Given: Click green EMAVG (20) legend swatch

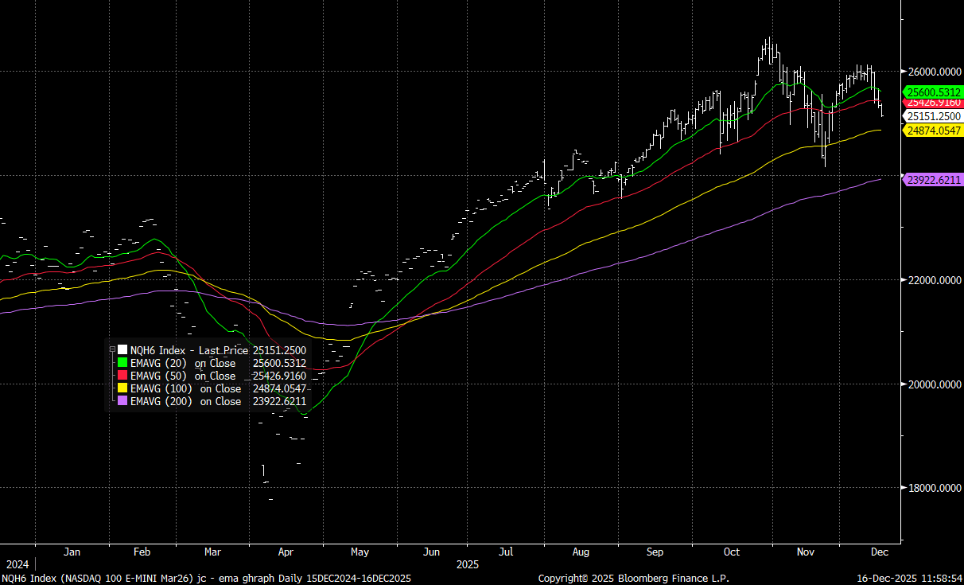Looking at the screenshot, I should coord(122,363).
